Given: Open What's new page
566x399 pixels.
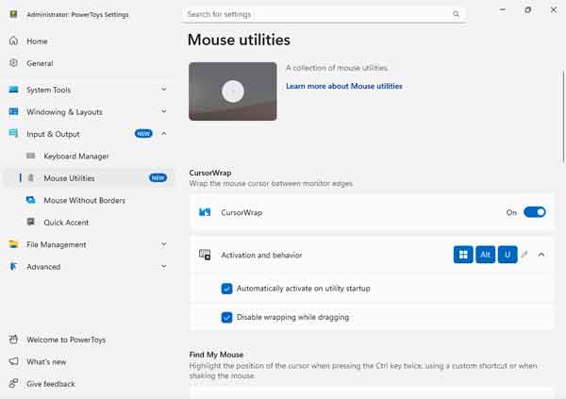Looking at the screenshot, I should (x=46, y=362).
